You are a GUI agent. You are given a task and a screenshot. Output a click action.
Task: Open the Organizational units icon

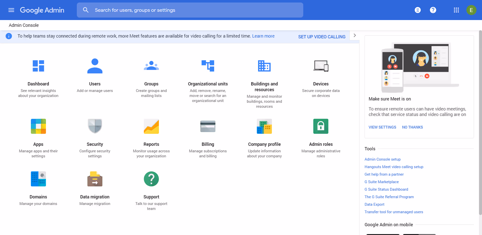(208, 66)
